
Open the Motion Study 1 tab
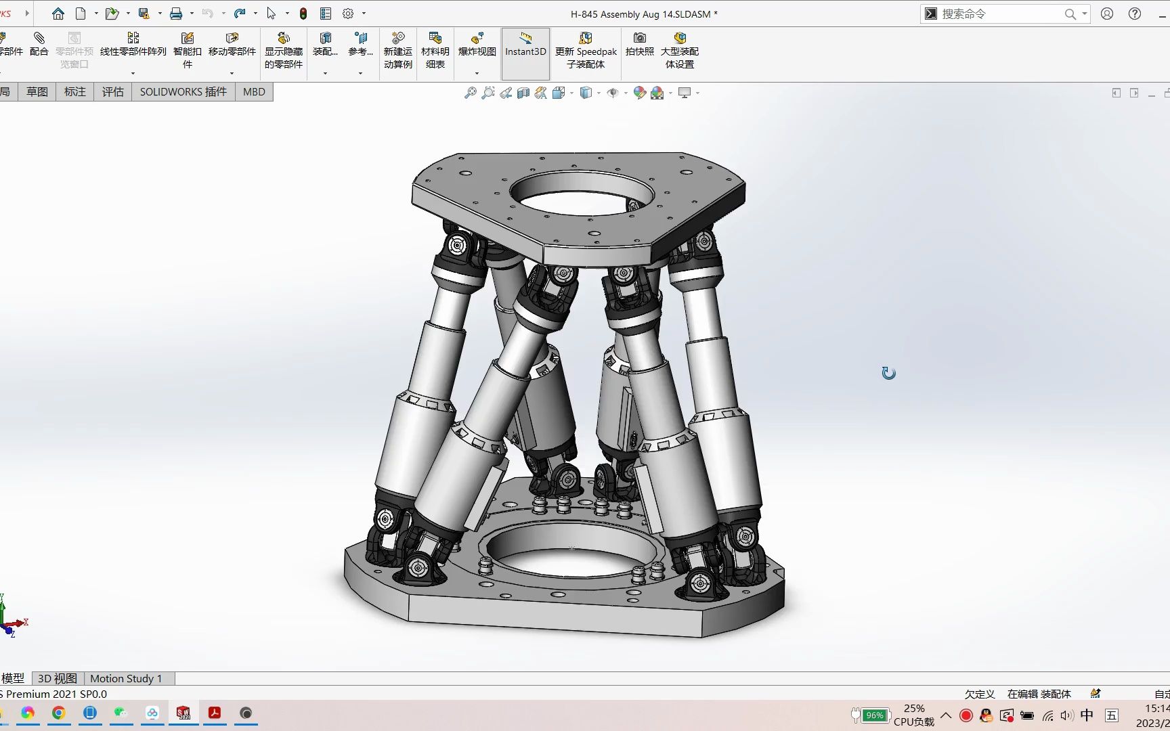pos(127,678)
